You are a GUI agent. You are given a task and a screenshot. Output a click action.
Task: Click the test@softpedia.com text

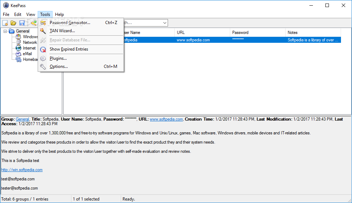[18, 179]
